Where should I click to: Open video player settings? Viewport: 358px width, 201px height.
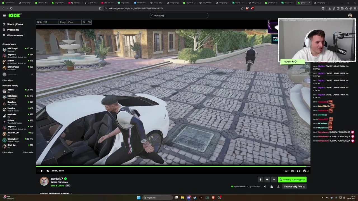(x=305, y=171)
